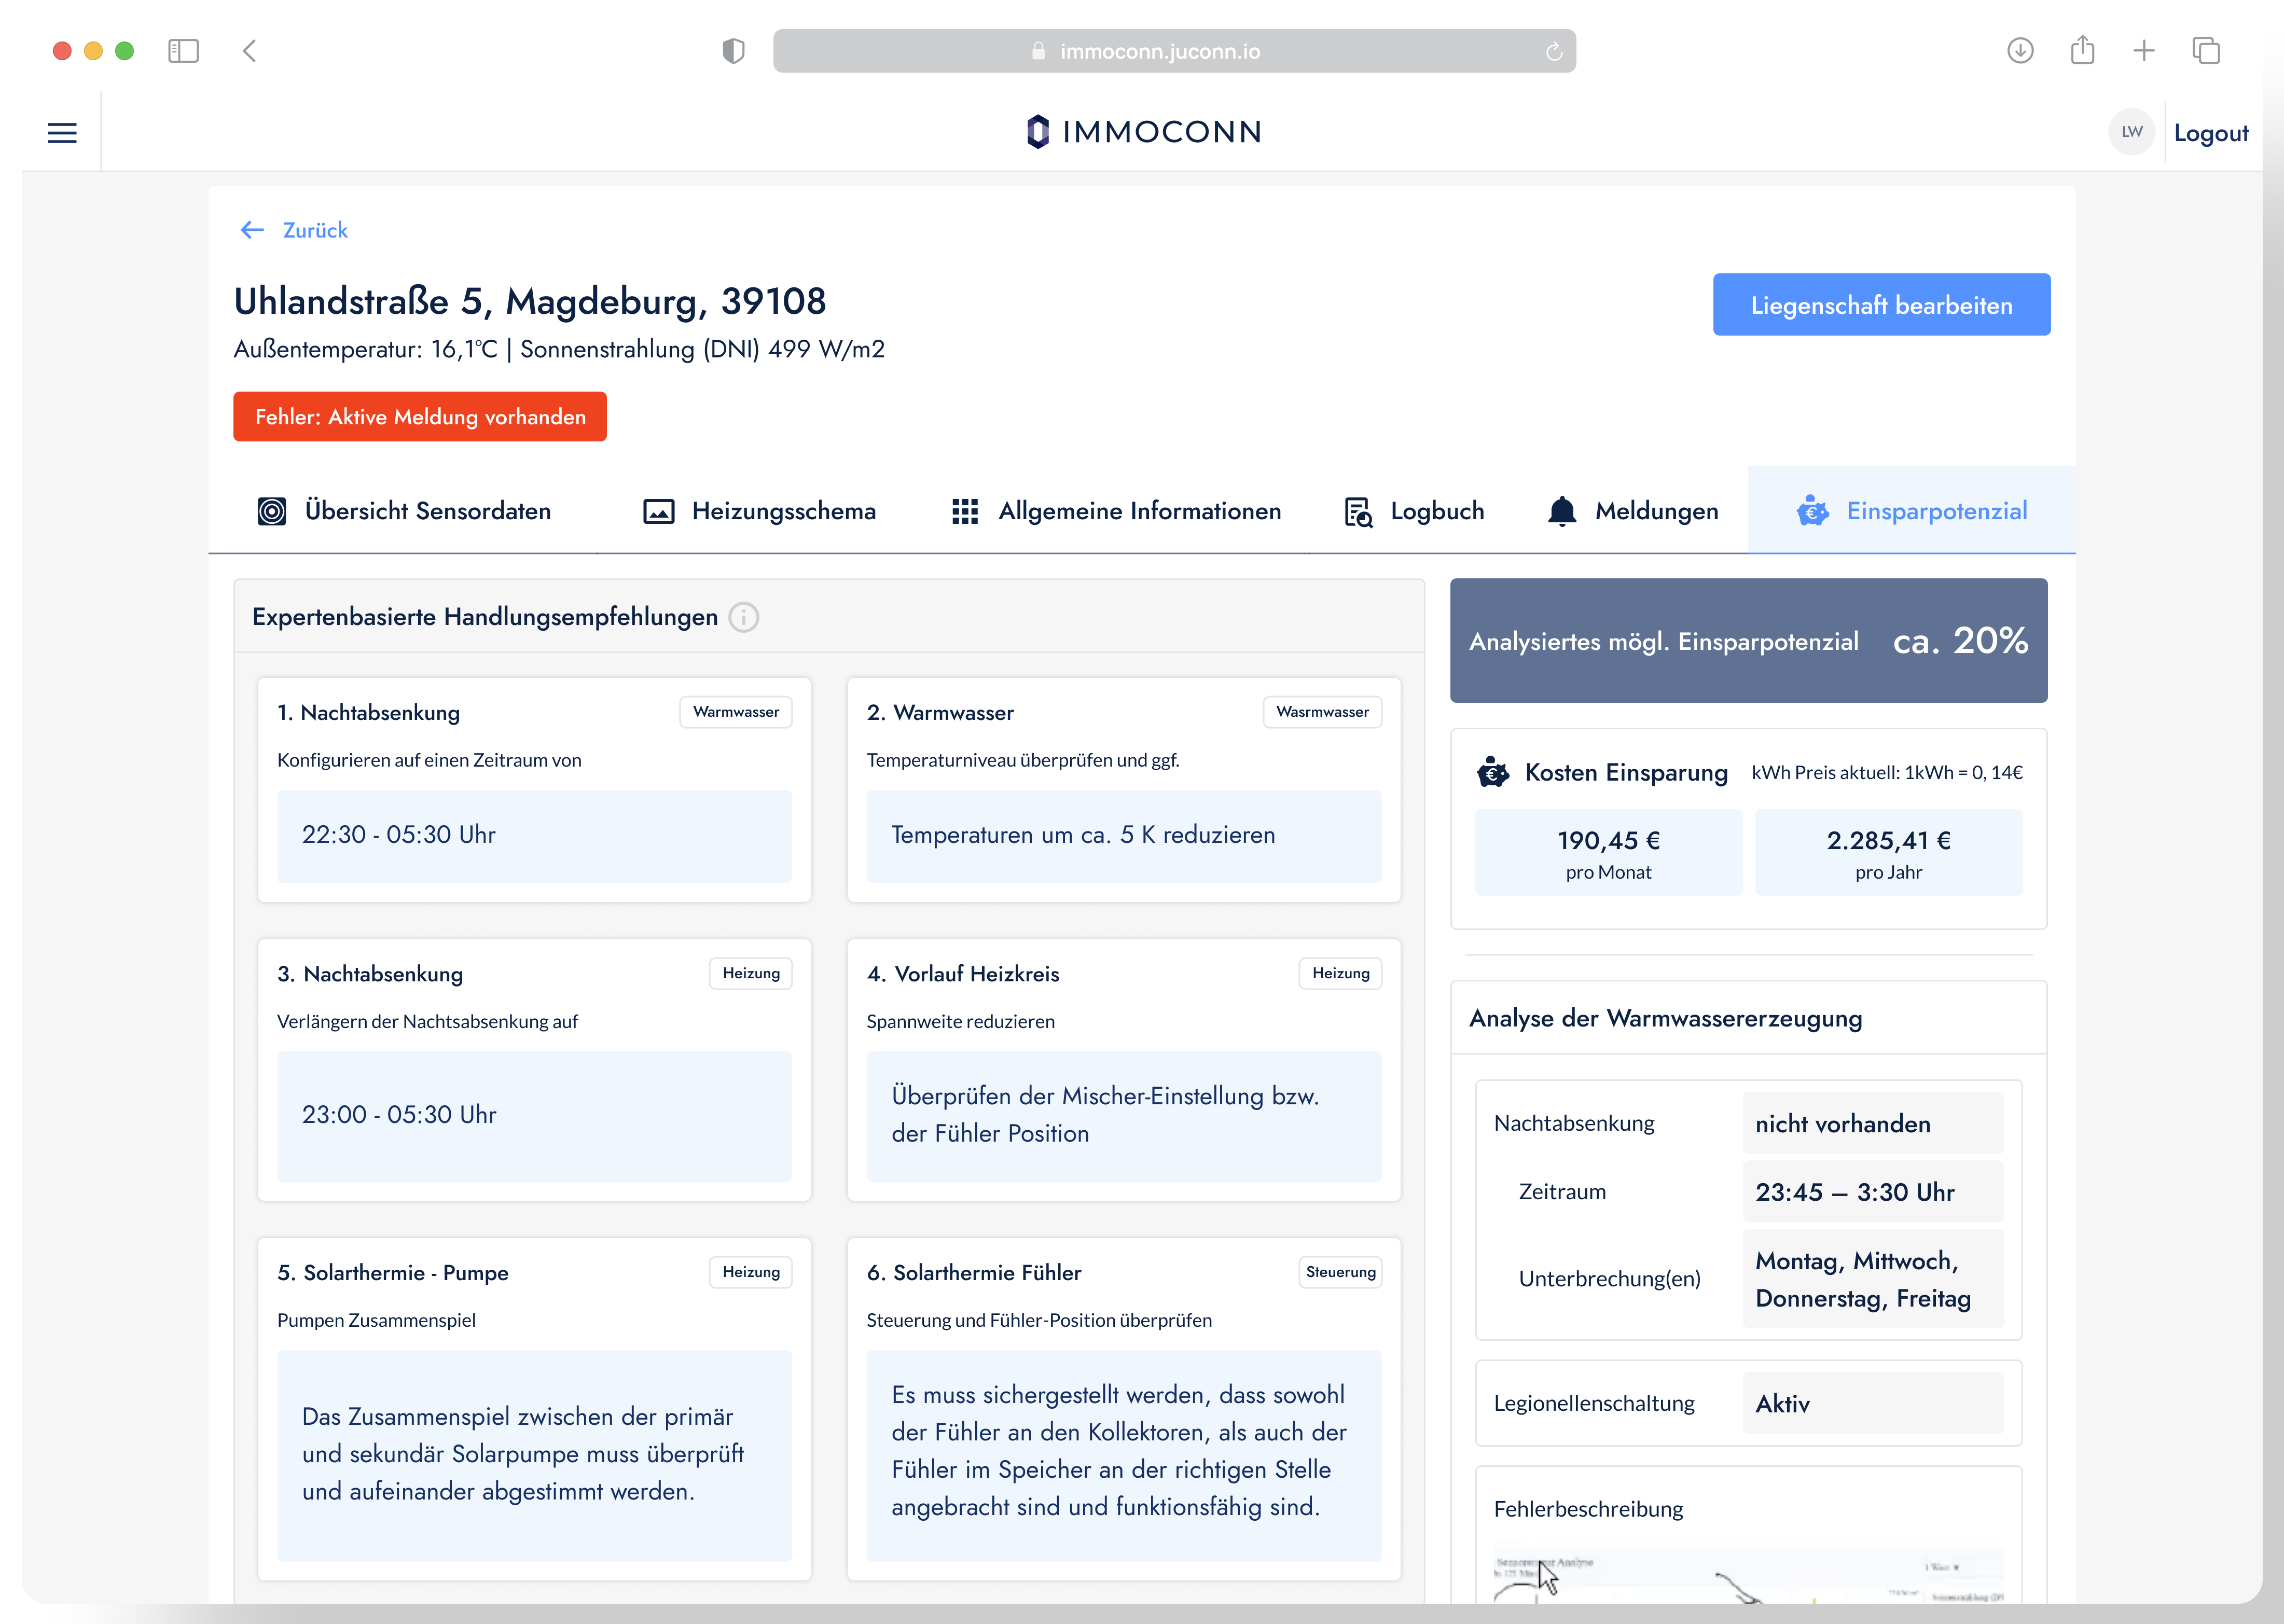Reload the page via address bar
Viewport: 2284px width, 1624px height.
click(1553, 51)
